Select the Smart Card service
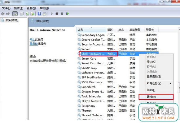Screen dimensions: 180x123 coord(89,58)
